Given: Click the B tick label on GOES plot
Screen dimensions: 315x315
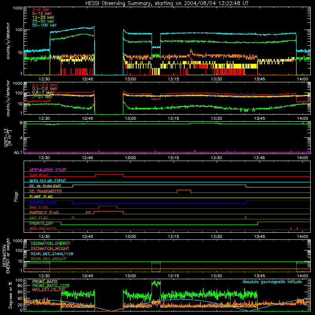Looking at the screenshot, I should 21,123.
